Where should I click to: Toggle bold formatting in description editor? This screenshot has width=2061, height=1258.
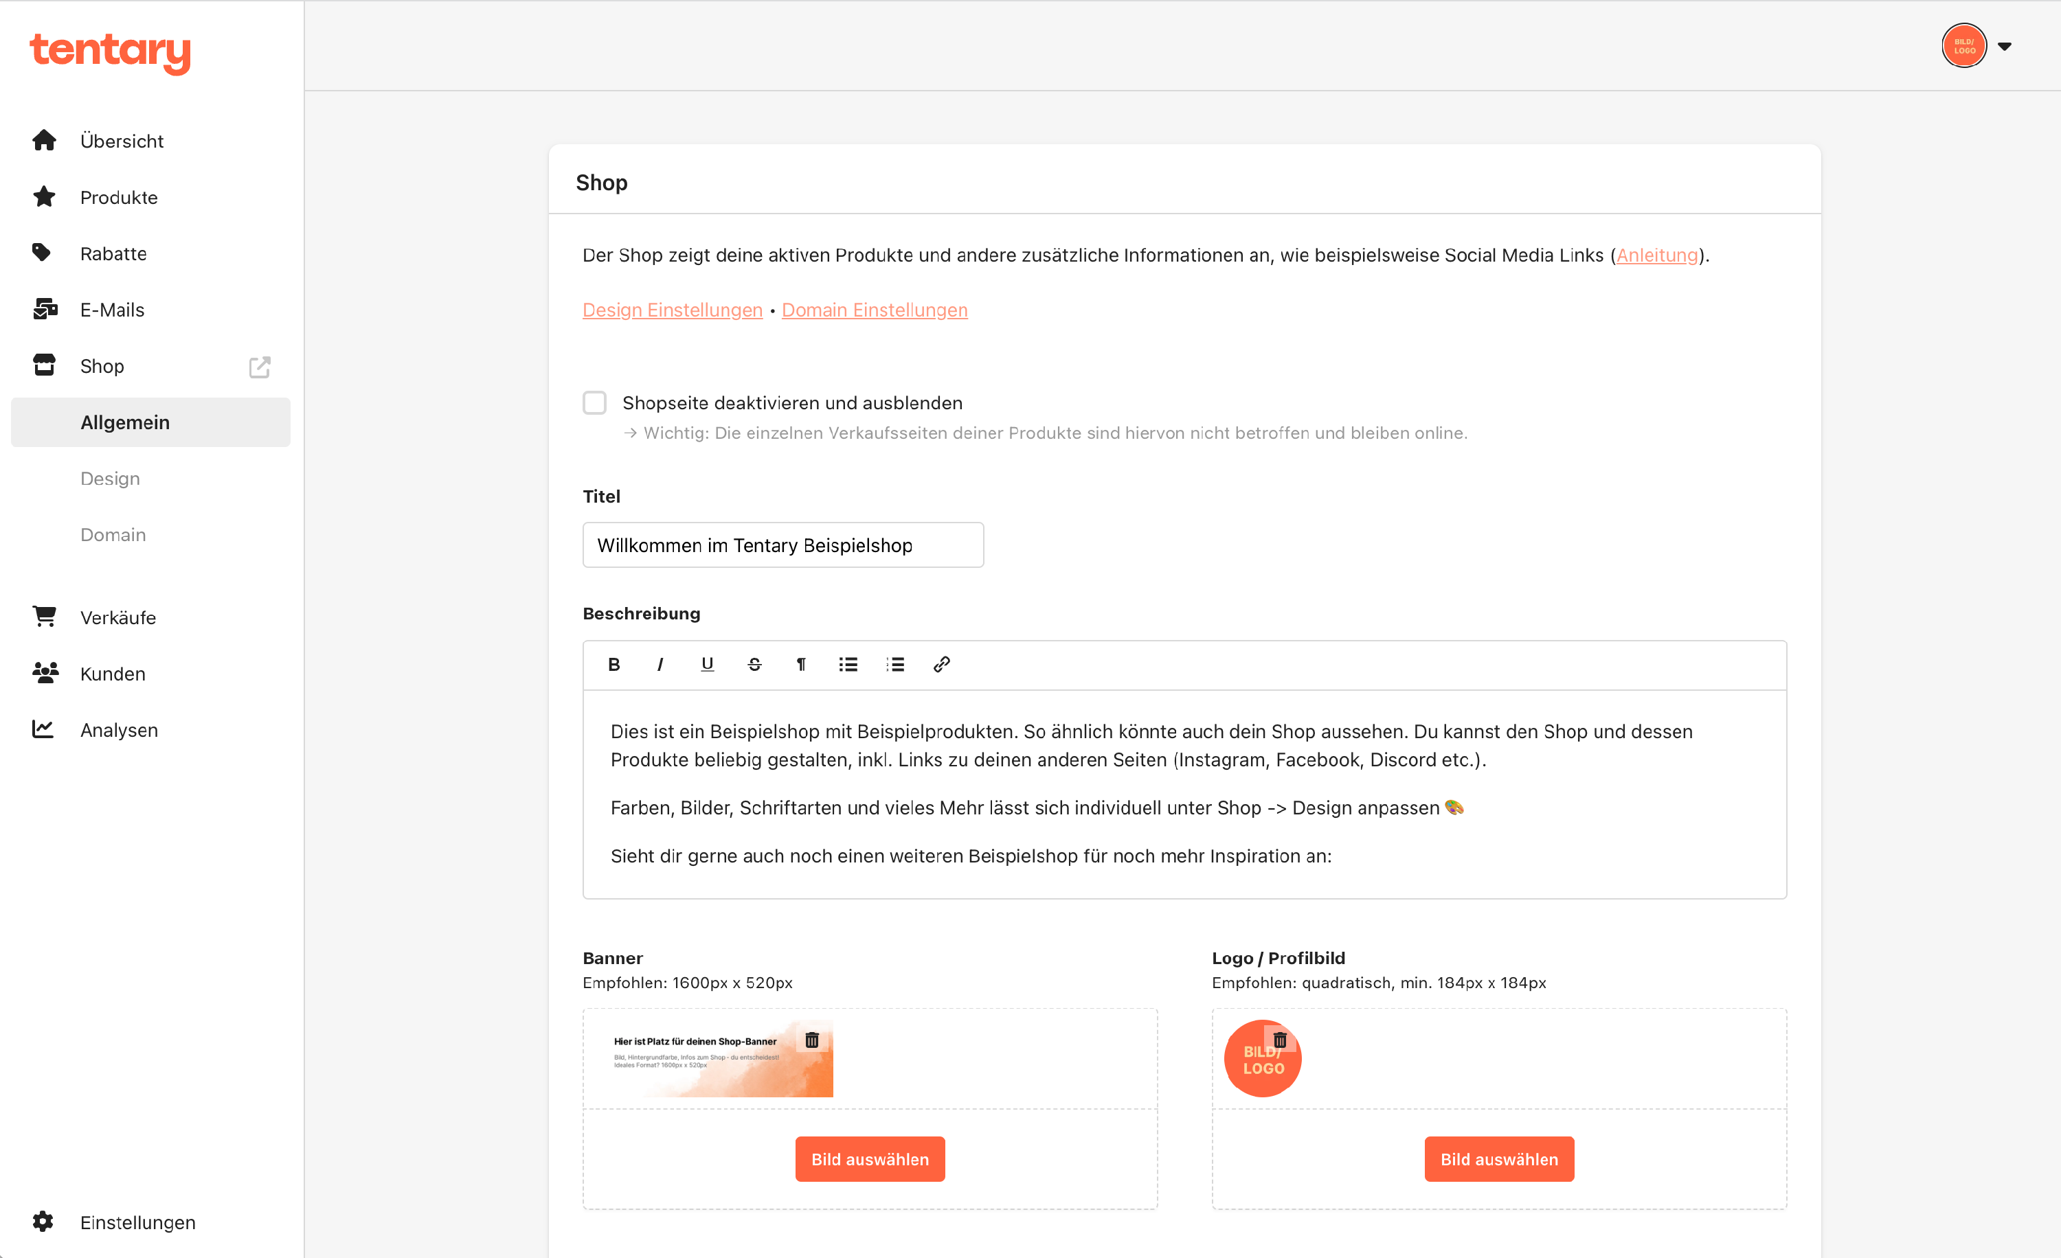point(614,665)
